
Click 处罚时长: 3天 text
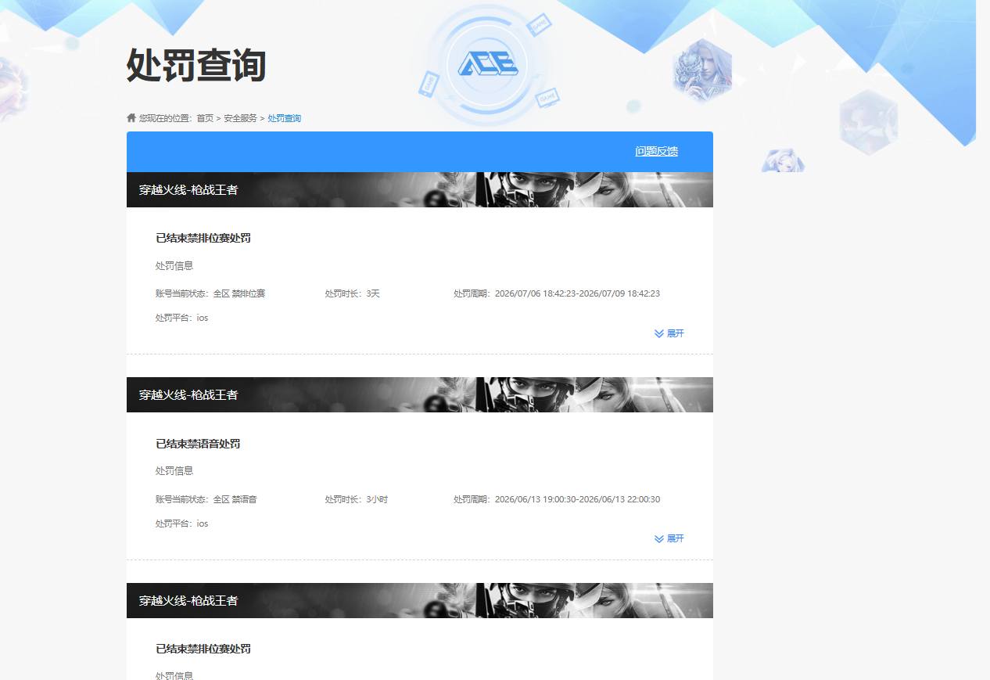(x=353, y=293)
